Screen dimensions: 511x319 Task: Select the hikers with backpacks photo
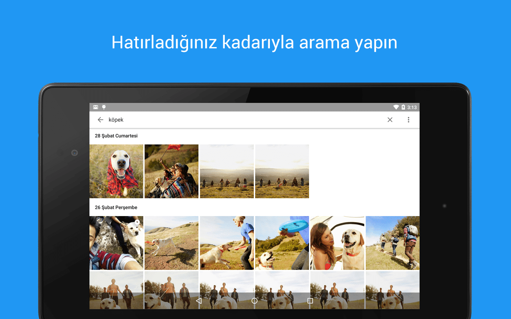(392, 243)
